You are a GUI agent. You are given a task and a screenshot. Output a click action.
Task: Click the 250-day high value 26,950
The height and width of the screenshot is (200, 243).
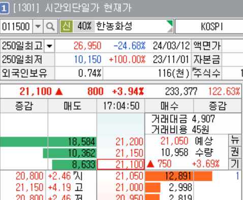pos(87,46)
